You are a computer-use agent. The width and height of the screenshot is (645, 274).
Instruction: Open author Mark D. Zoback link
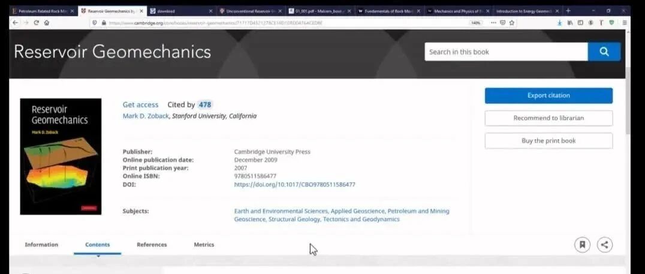146,116
